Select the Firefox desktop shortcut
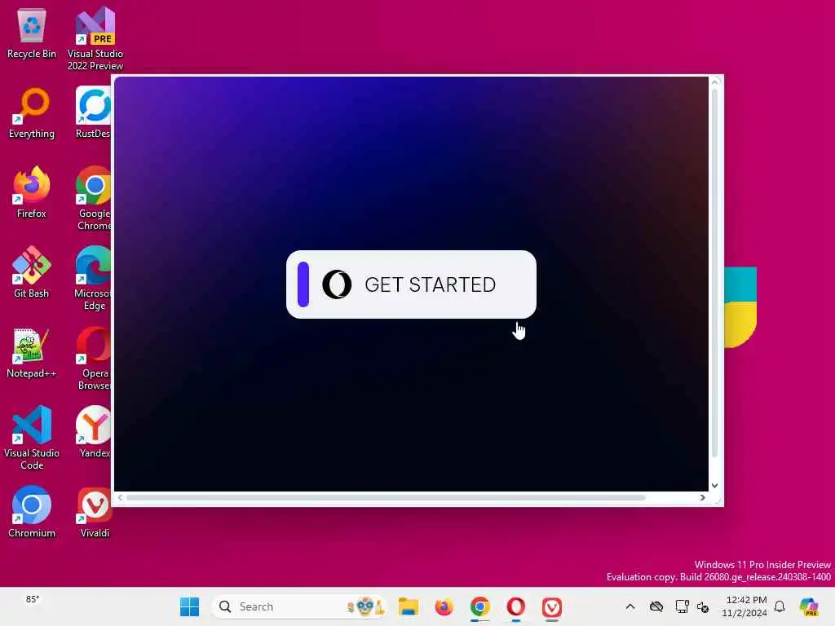Screen dimensions: 835x626 [x=32, y=192]
